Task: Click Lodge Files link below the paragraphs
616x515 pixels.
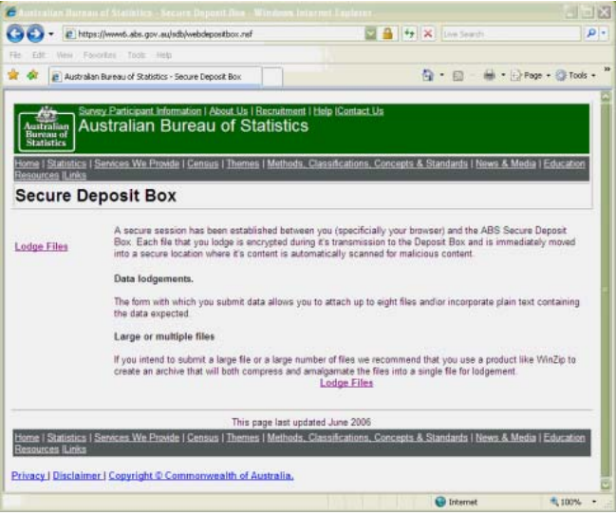Action: (346, 383)
